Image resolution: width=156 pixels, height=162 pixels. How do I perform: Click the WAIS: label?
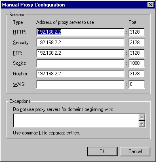tap(19, 84)
